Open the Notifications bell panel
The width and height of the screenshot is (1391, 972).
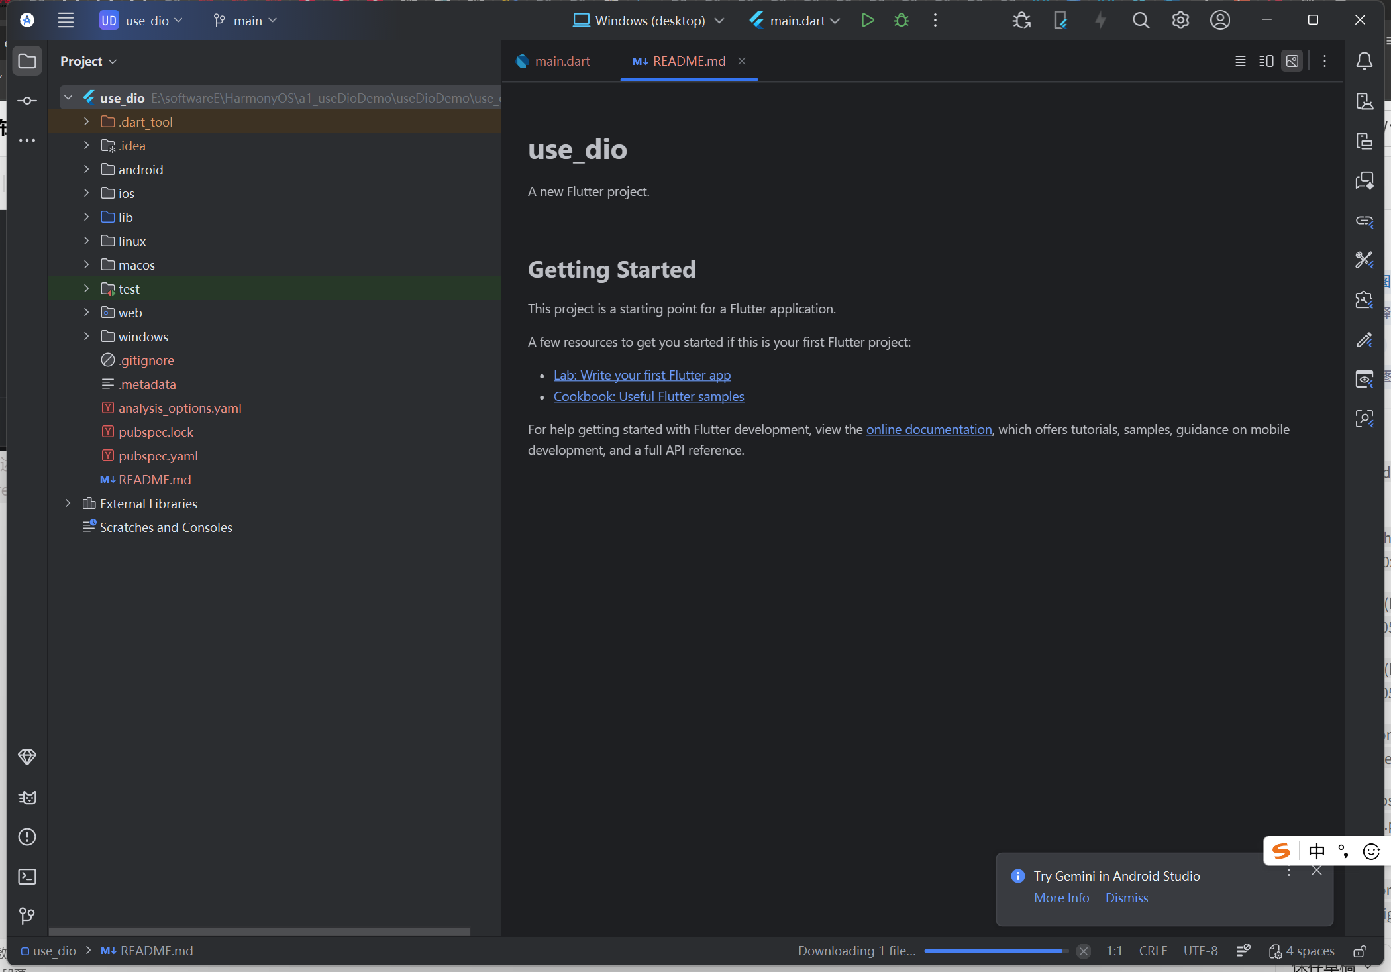tap(1364, 61)
